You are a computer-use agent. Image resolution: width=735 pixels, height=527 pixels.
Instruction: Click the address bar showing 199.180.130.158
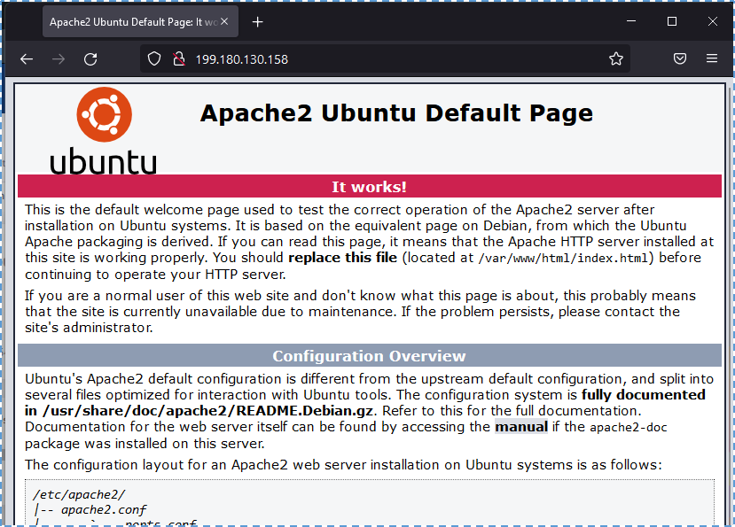[x=385, y=59]
